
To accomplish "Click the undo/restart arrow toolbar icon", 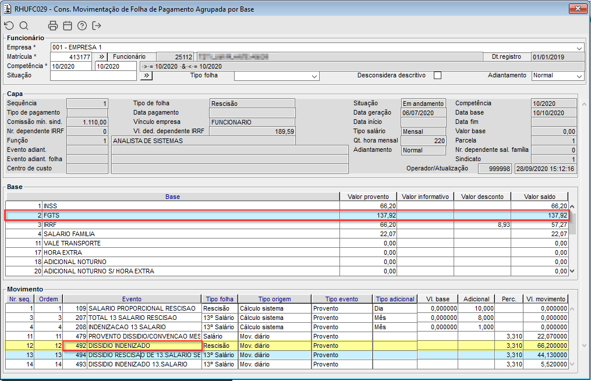I will point(9,26).
